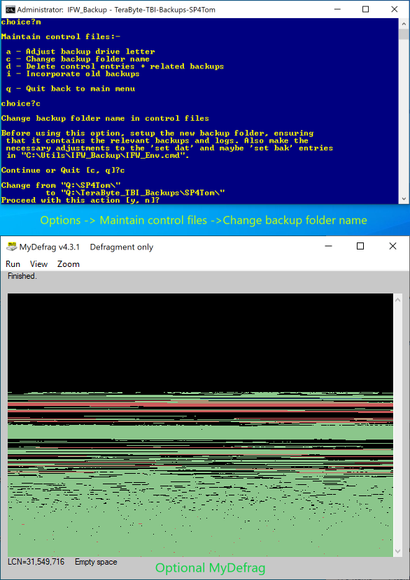Maximize the IFW_Backup command window
Screen dimensions: 410x580
365,10
